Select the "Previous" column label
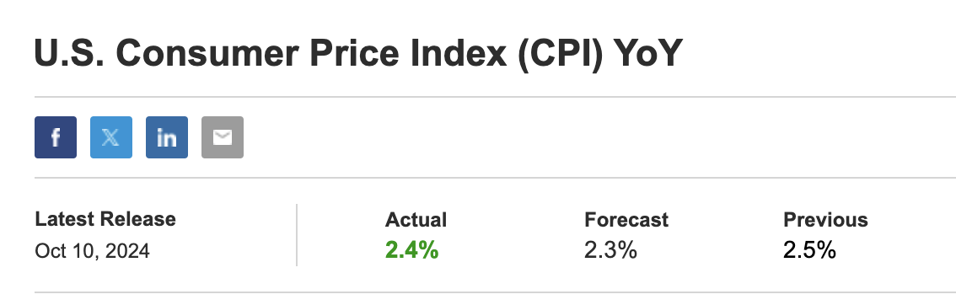956x305 pixels. (x=825, y=220)
